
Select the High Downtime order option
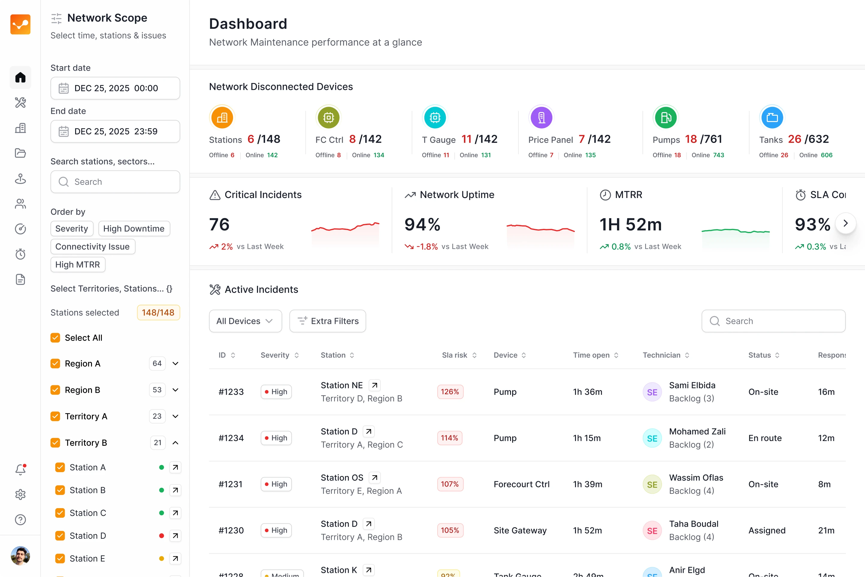(x=134, y=229)
